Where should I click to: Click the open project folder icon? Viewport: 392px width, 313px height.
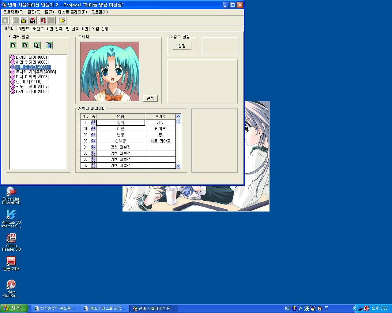[x=24, y=20]
